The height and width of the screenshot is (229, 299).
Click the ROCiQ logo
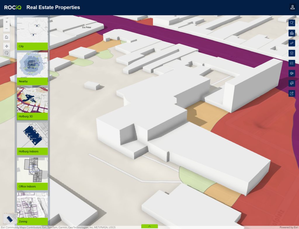click(x=13, y=7)
